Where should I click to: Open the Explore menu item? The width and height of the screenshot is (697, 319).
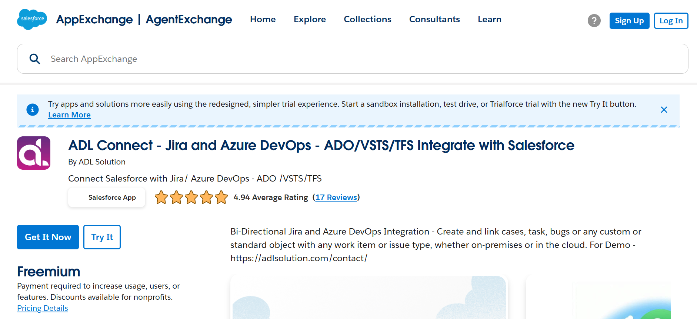(310, 19)
